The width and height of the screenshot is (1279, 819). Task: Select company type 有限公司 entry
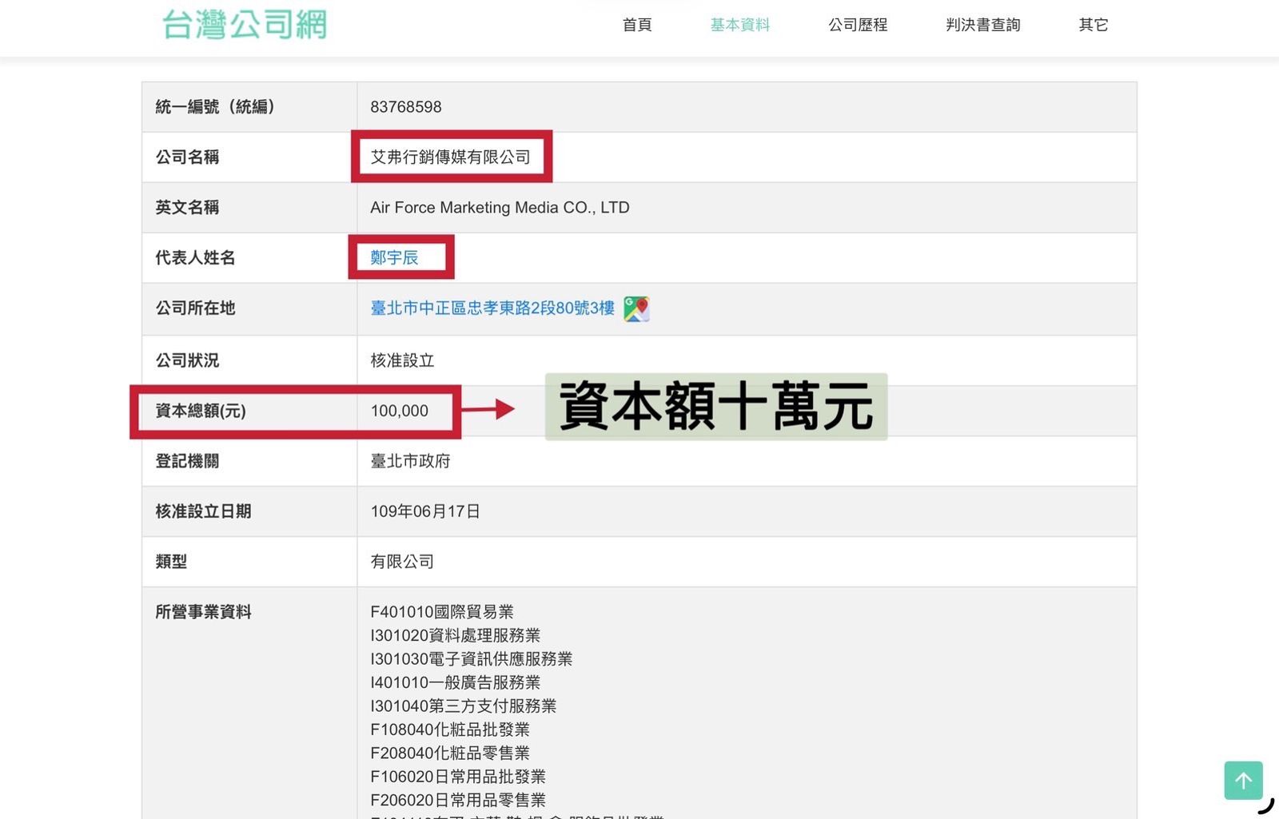click(401, 561)
